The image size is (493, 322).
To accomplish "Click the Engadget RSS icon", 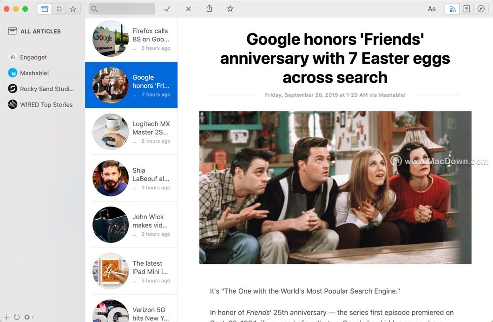I will (x=13, y=57).
